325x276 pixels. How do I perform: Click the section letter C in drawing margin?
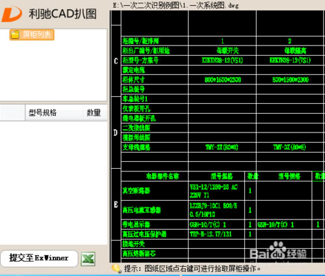point(116,61)
